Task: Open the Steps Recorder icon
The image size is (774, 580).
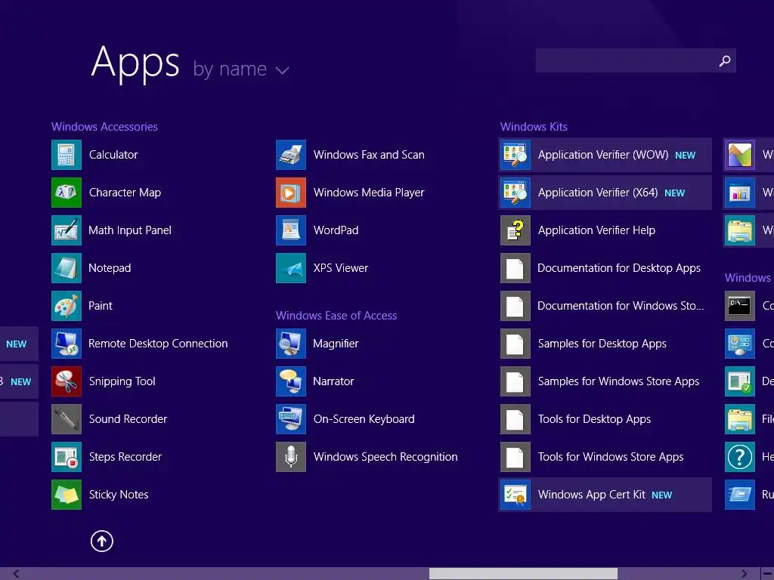Action: click(67, 457)
